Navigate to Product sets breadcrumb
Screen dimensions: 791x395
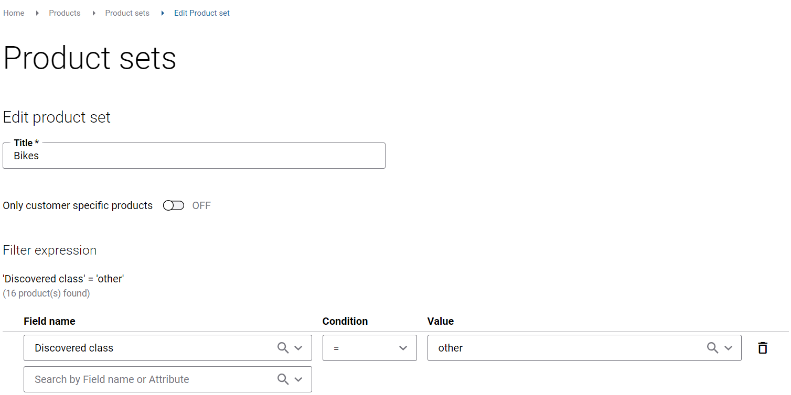pos(127,13)
